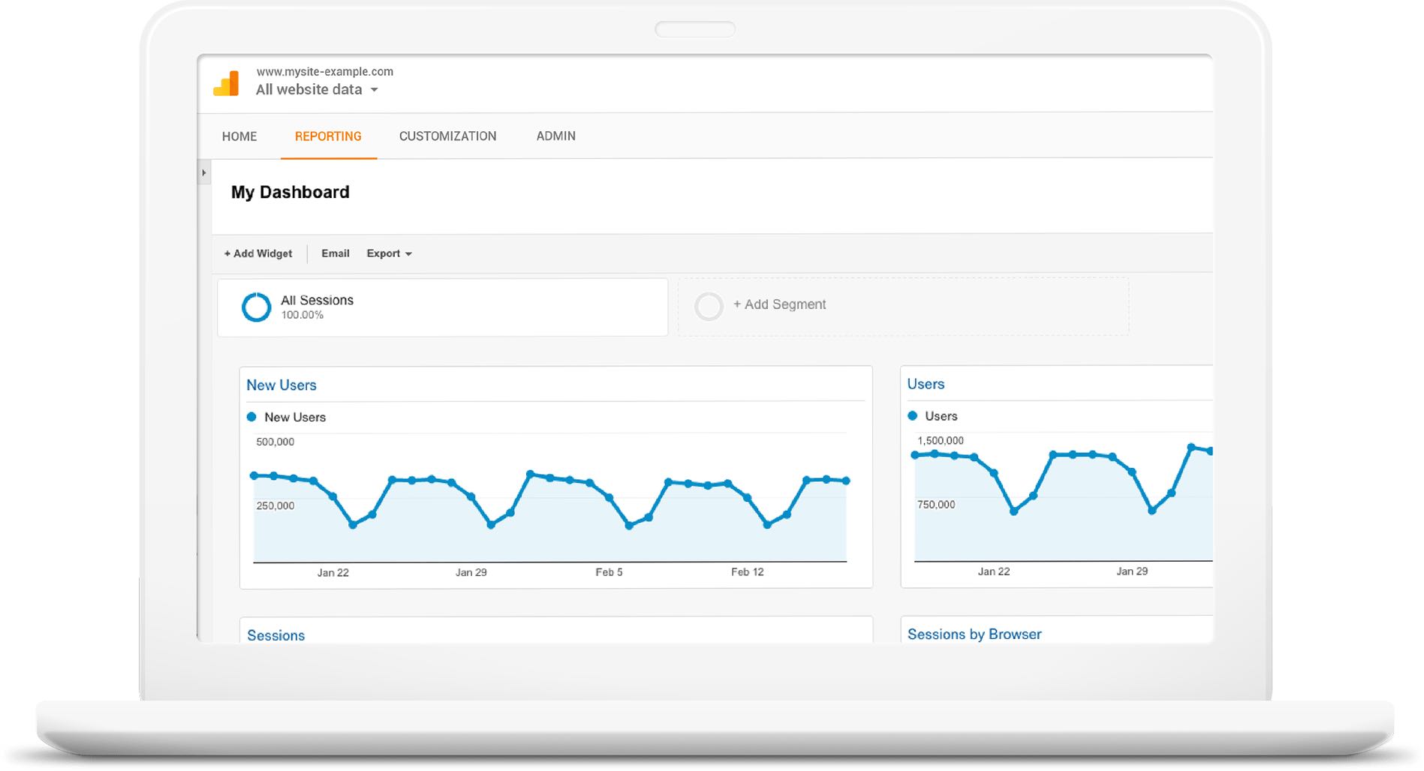
Task: Go to the ADMIN tab
Action: tap(555, 136)
